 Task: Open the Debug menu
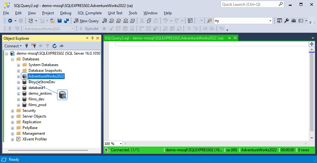click(66, 13)
